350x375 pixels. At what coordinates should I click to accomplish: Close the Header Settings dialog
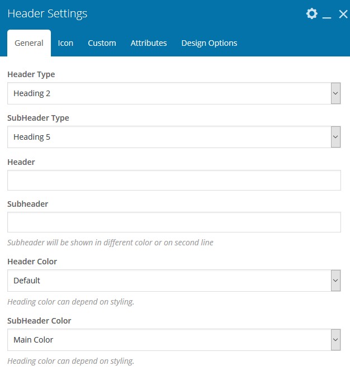coord(343,14)
